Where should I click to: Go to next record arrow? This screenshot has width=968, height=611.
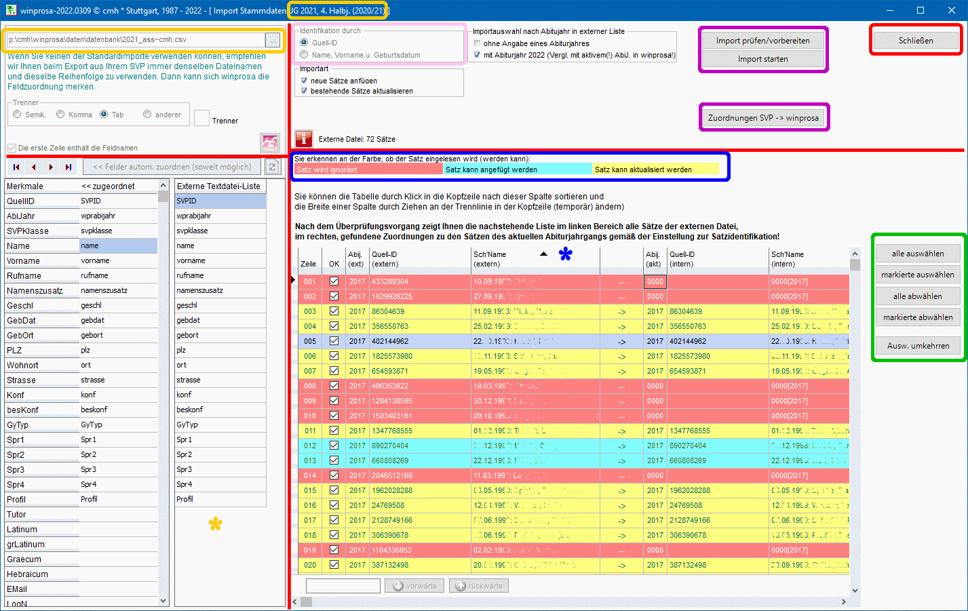pos(51,167)
